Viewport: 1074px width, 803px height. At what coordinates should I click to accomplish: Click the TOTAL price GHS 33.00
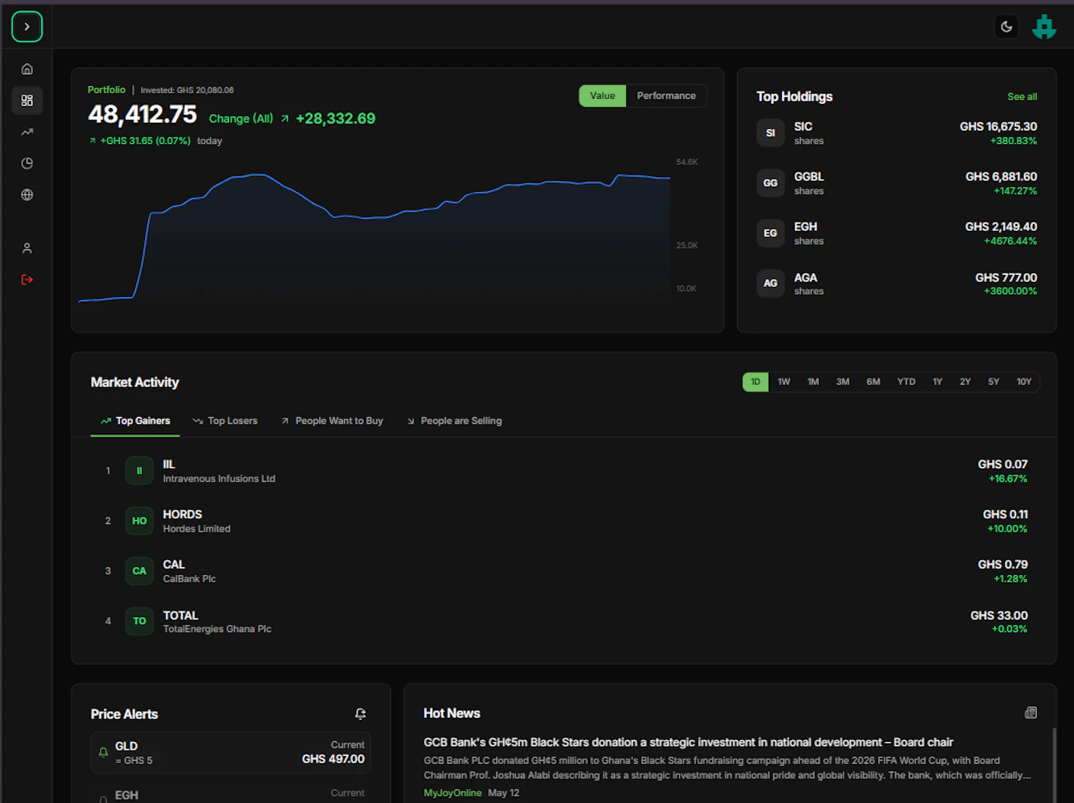click(999, 616)
